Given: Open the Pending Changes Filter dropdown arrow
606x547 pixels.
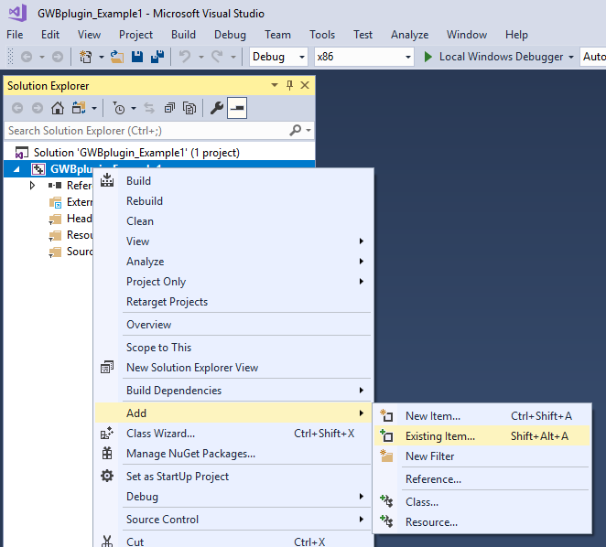Looking at the screenshot, I should tap(134, 108).
